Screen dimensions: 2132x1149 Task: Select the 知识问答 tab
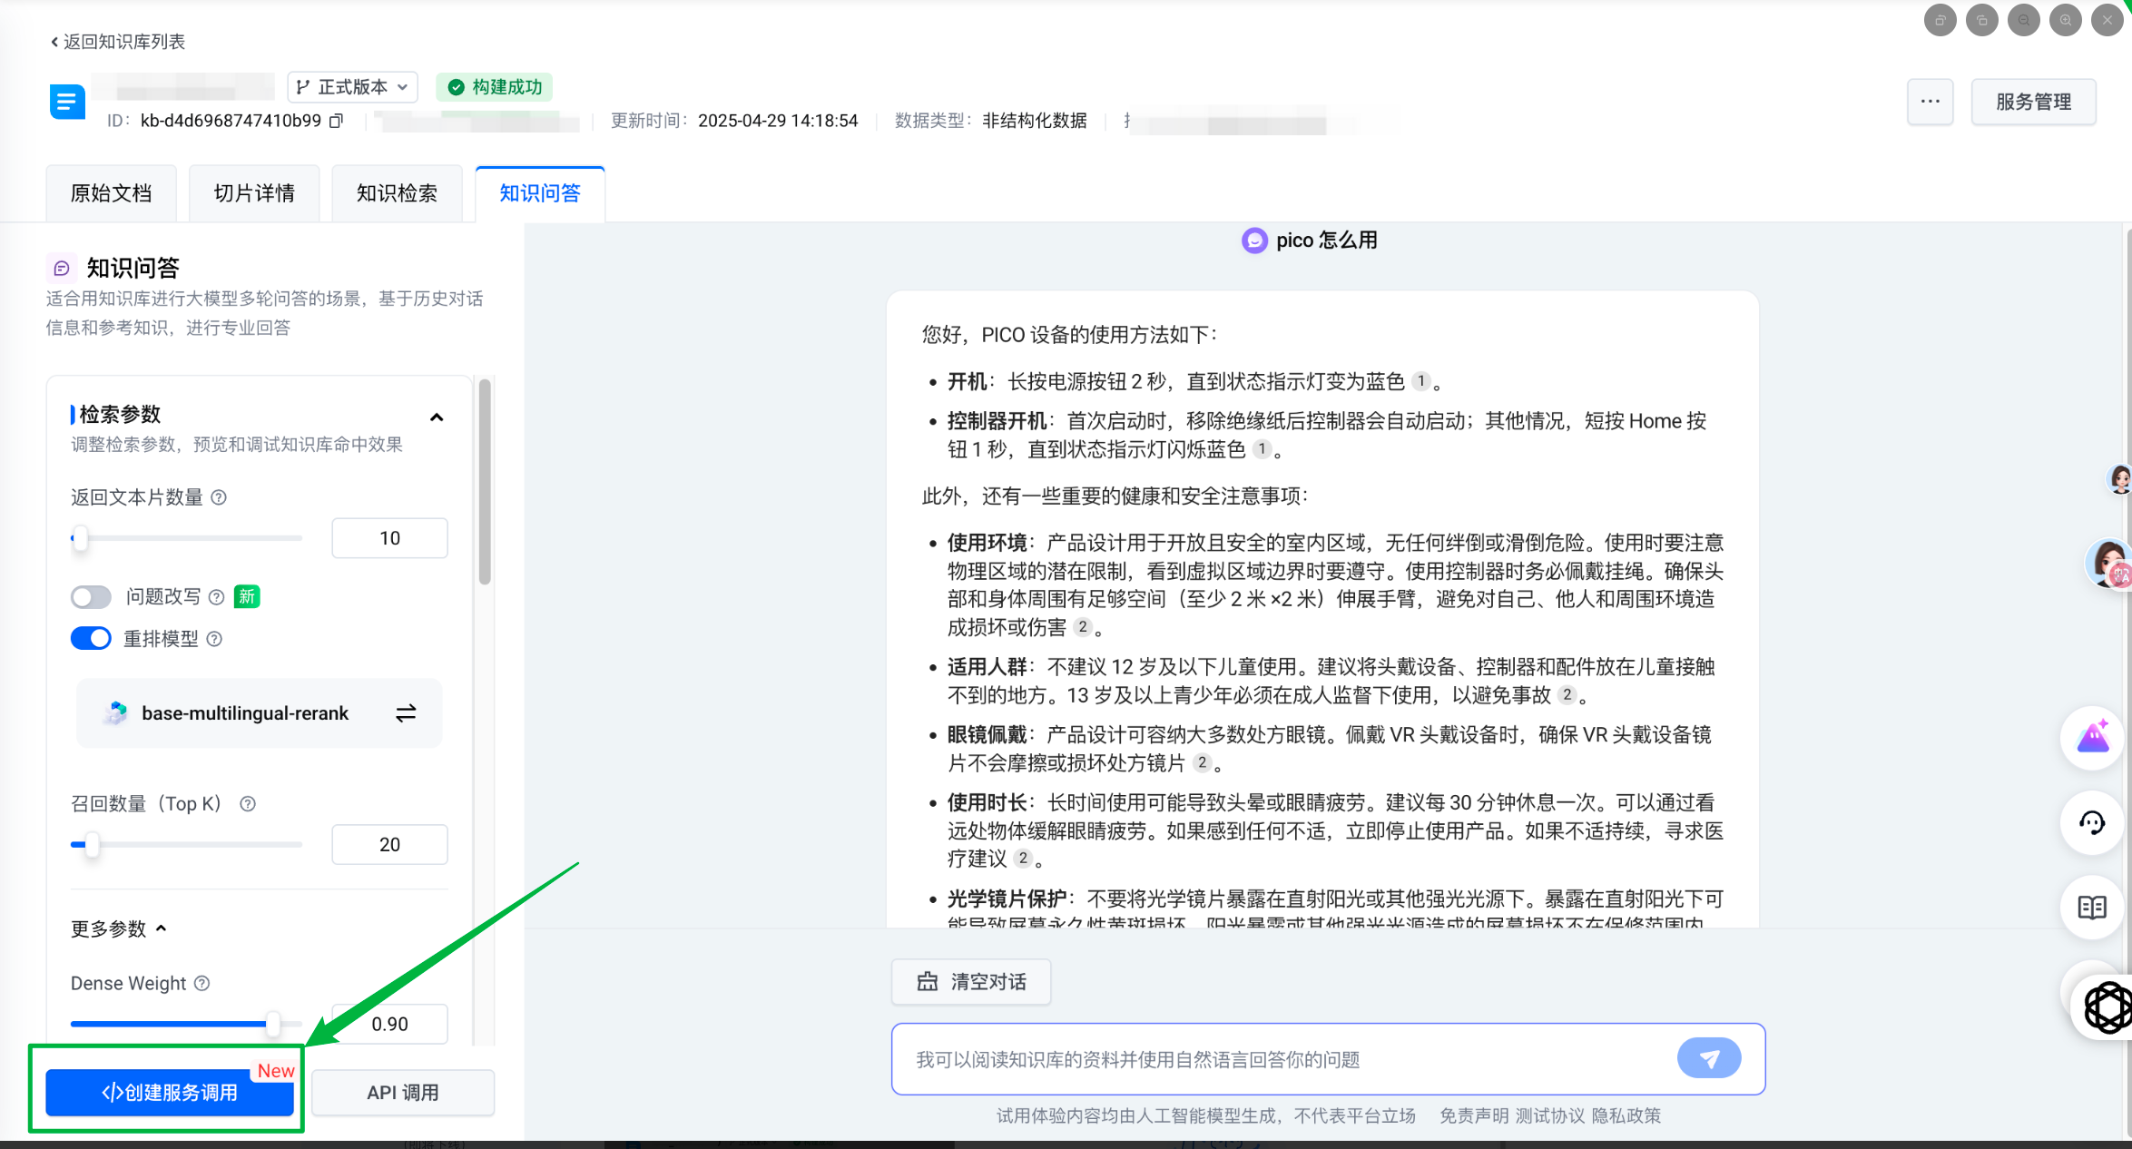pos(540,193)
